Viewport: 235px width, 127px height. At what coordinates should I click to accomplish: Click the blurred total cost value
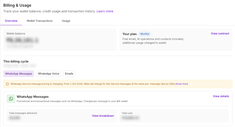tap(130, 118)
